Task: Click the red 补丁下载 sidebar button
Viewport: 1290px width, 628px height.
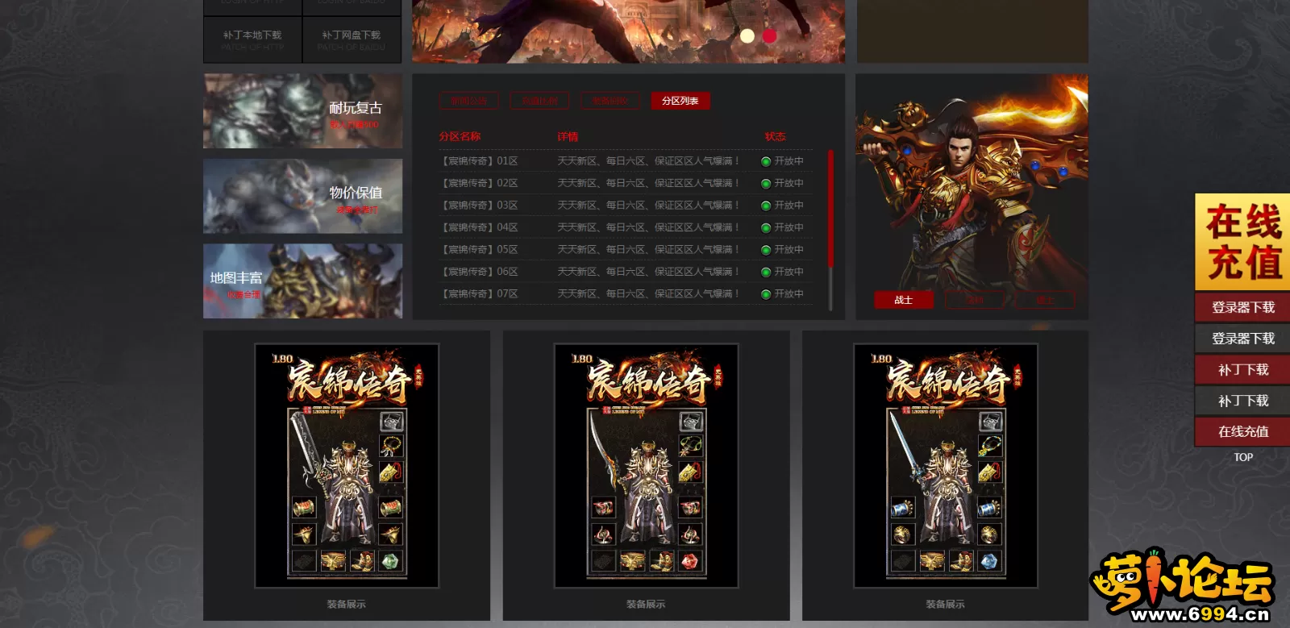Action: click(1242, 369)
